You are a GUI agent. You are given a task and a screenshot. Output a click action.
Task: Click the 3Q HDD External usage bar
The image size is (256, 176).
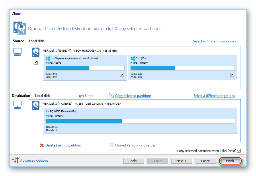pyautogui.click(x=140, y=121)
